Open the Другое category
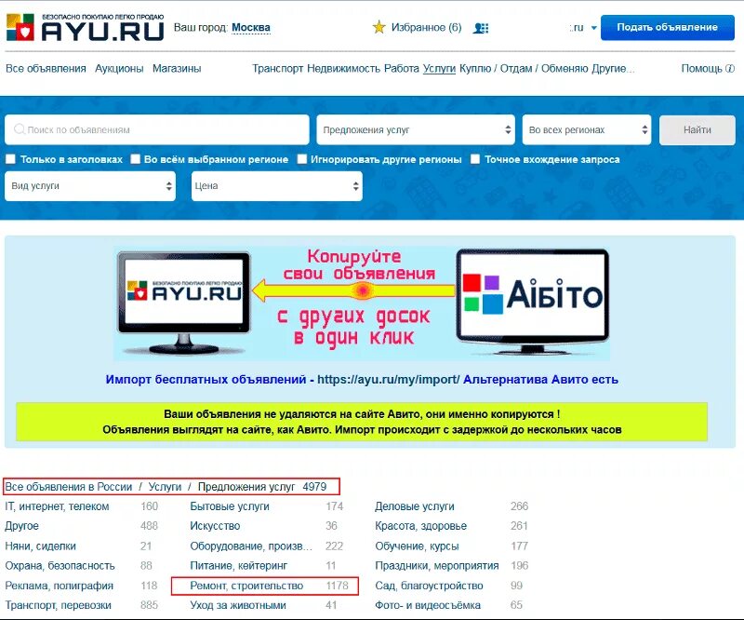The image size is (744, 620). point(21,526)
